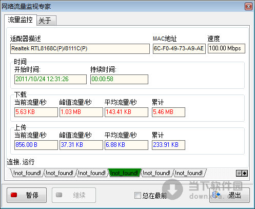Click the disabled 继续 button

click(74, 195)
